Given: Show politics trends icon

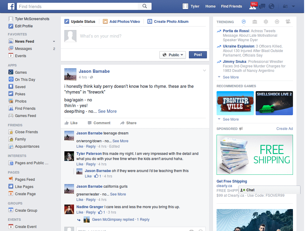Looking at the screenshot, I should click(x=254, y=22).
